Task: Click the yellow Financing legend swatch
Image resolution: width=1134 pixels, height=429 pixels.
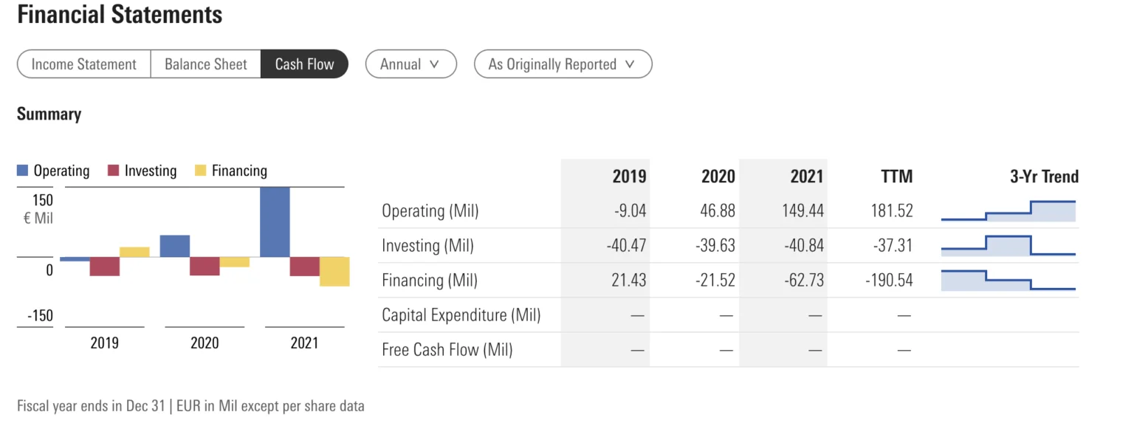Action: 200,171
